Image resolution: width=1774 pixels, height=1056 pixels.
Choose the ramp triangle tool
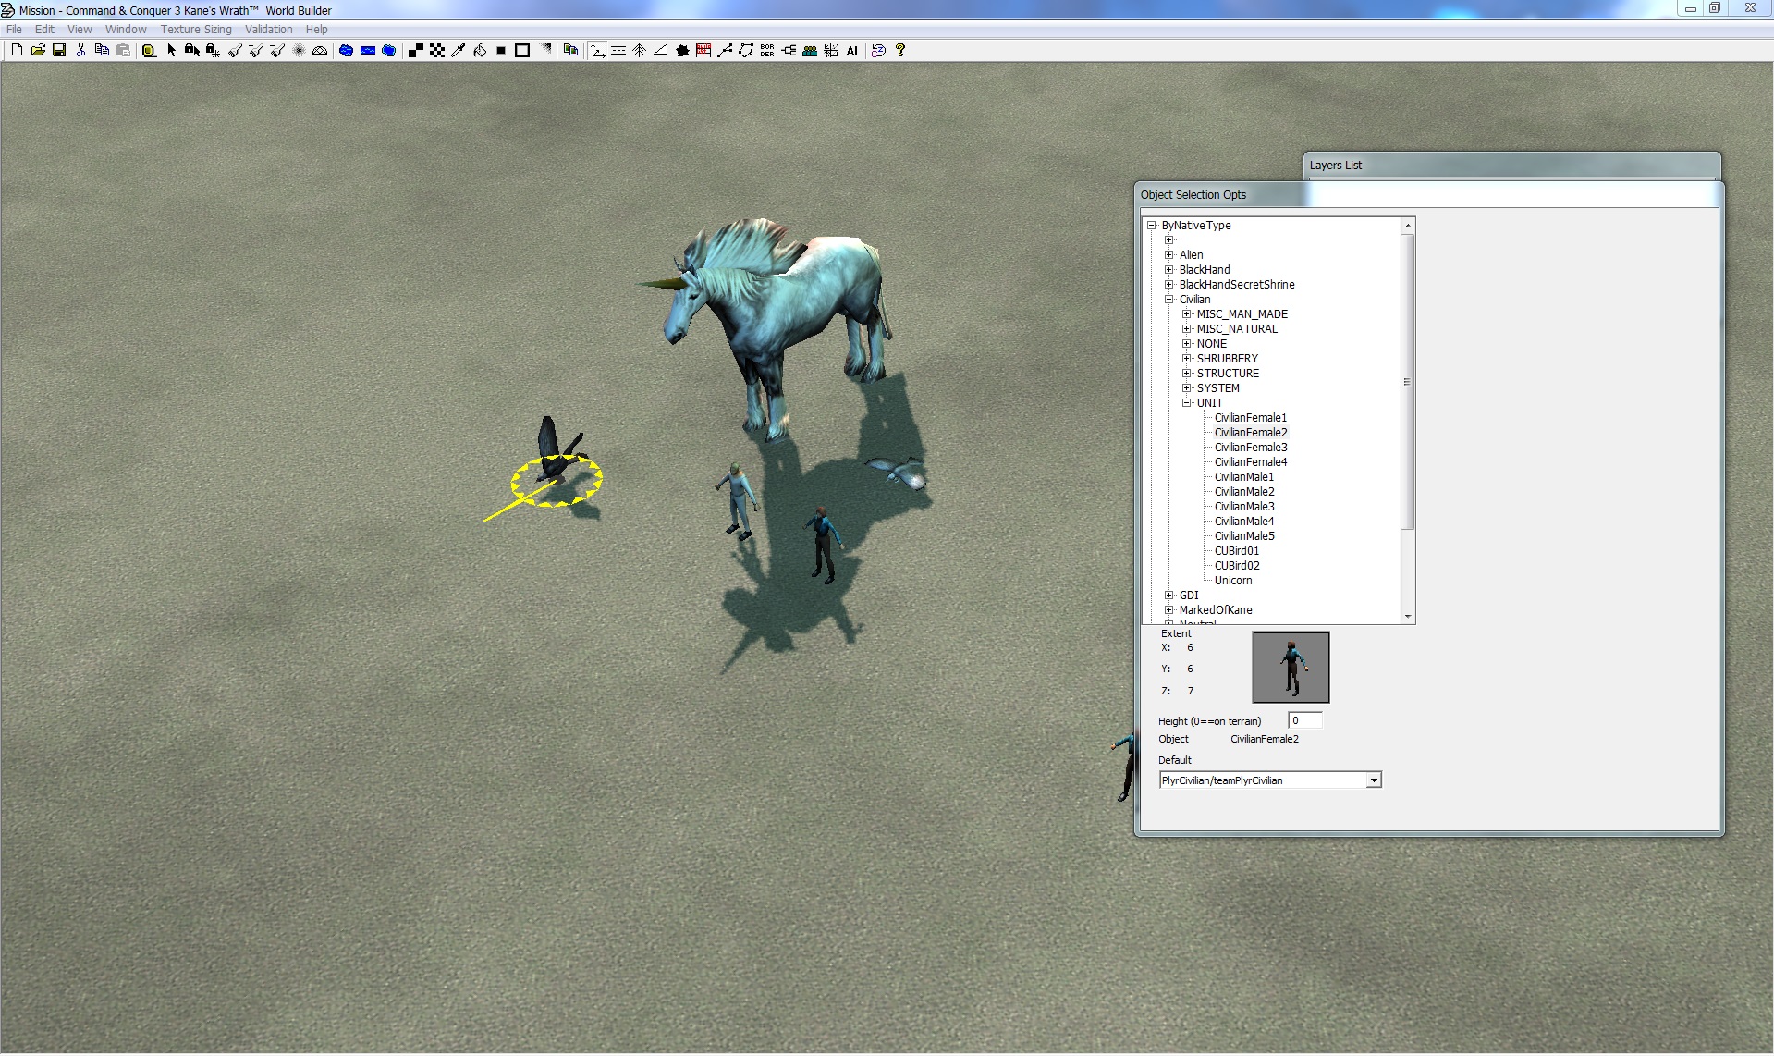[x=661, y=51]
